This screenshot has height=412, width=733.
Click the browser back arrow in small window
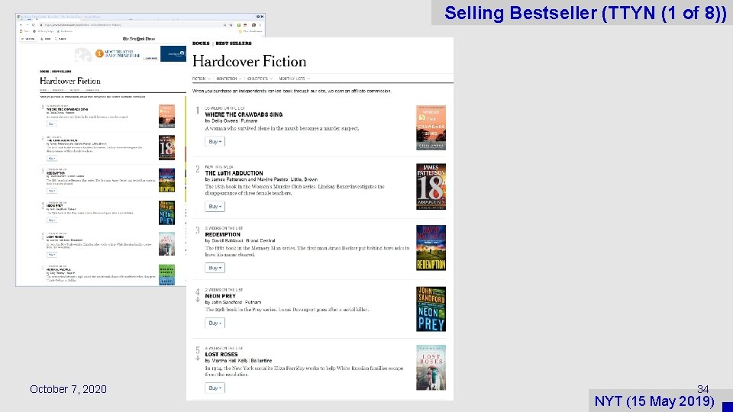(21, 24)
